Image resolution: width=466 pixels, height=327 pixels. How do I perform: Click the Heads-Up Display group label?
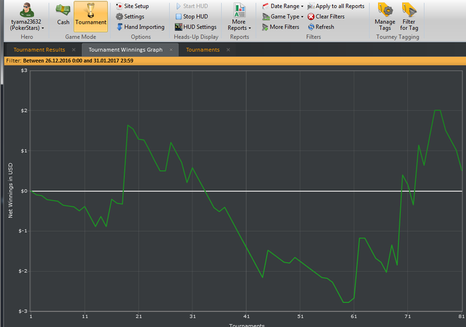click(196, 37)
